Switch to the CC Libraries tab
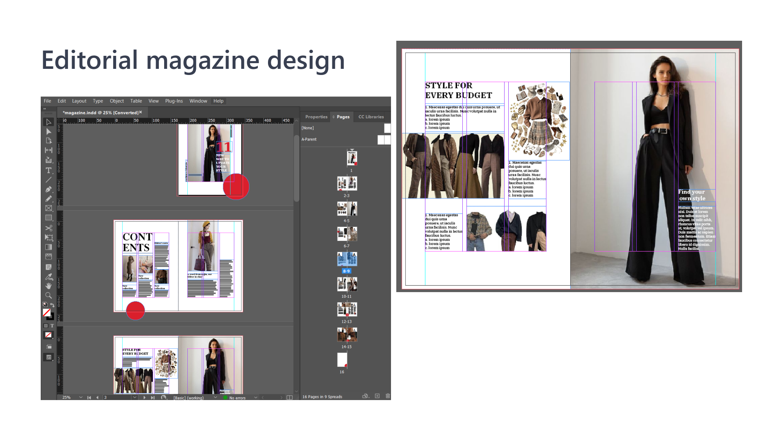The image size is (782, 440). [x=371, y=117]
